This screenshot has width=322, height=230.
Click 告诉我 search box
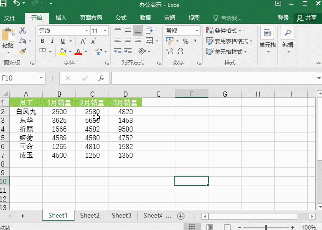[x=227, y=18]
